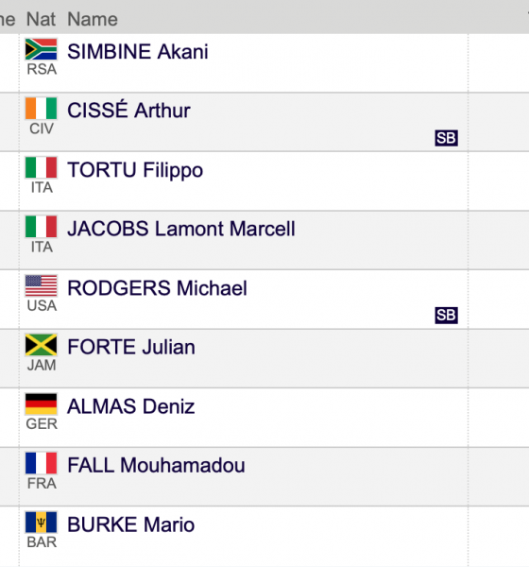529x567 pixels.
Task: Click the Ivory Coast flag icon
Action: [x=41, y=108]
